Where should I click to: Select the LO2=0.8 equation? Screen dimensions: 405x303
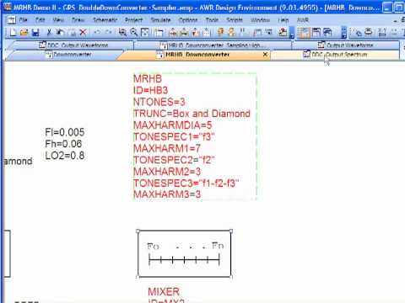tap(65, 156)
